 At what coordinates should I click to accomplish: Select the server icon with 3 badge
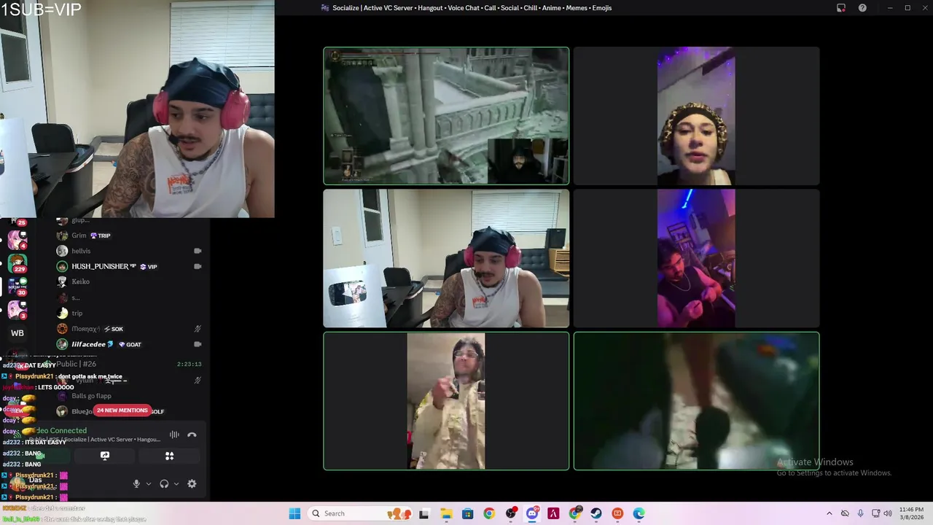click(17, 310)
